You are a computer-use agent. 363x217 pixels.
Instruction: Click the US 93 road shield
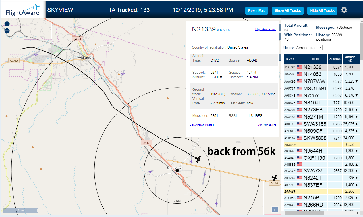77,39
